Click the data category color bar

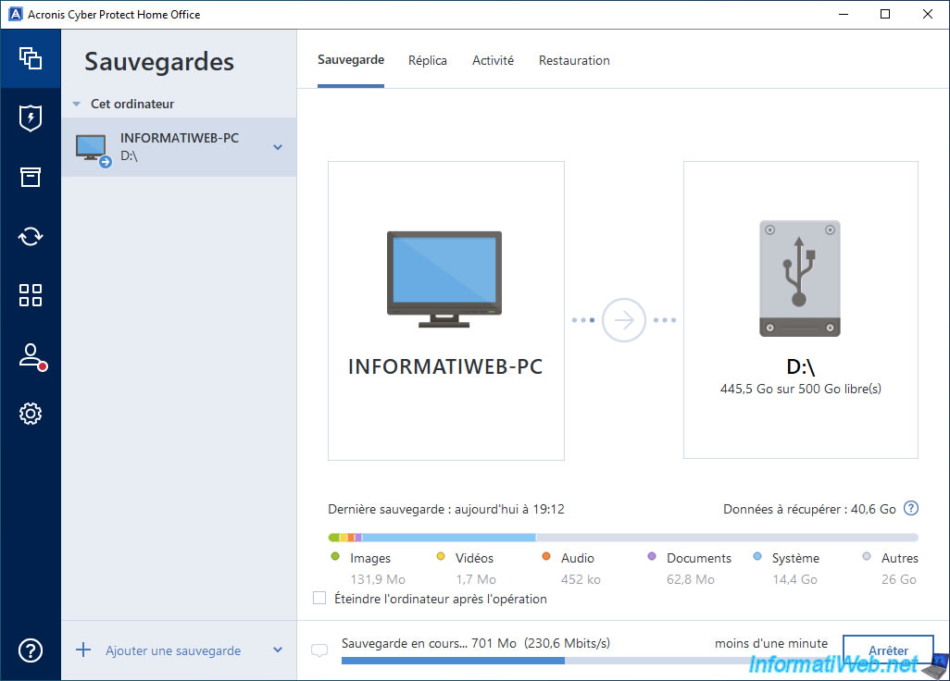tap(623, 538)
